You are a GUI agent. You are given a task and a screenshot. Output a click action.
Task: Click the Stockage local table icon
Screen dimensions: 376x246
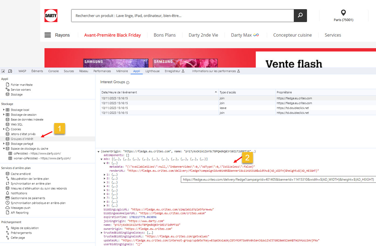tap(8, 110)
